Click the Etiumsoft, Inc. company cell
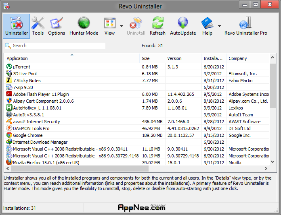281x215 pixels. 243,74
